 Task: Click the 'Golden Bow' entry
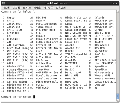coord(43,63)
